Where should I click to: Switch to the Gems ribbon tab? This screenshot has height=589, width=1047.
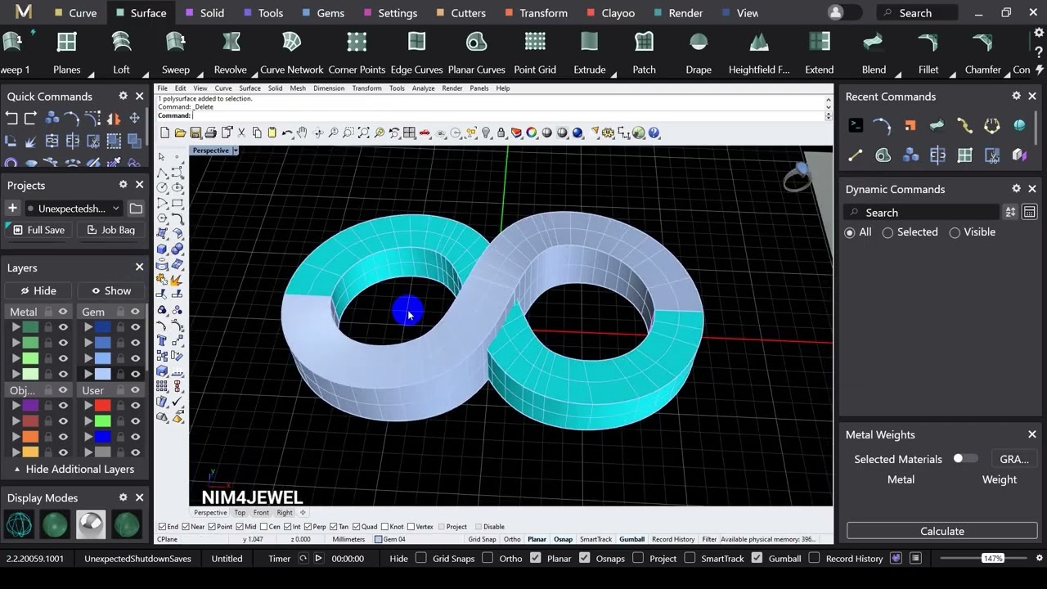tap(322, 12)
